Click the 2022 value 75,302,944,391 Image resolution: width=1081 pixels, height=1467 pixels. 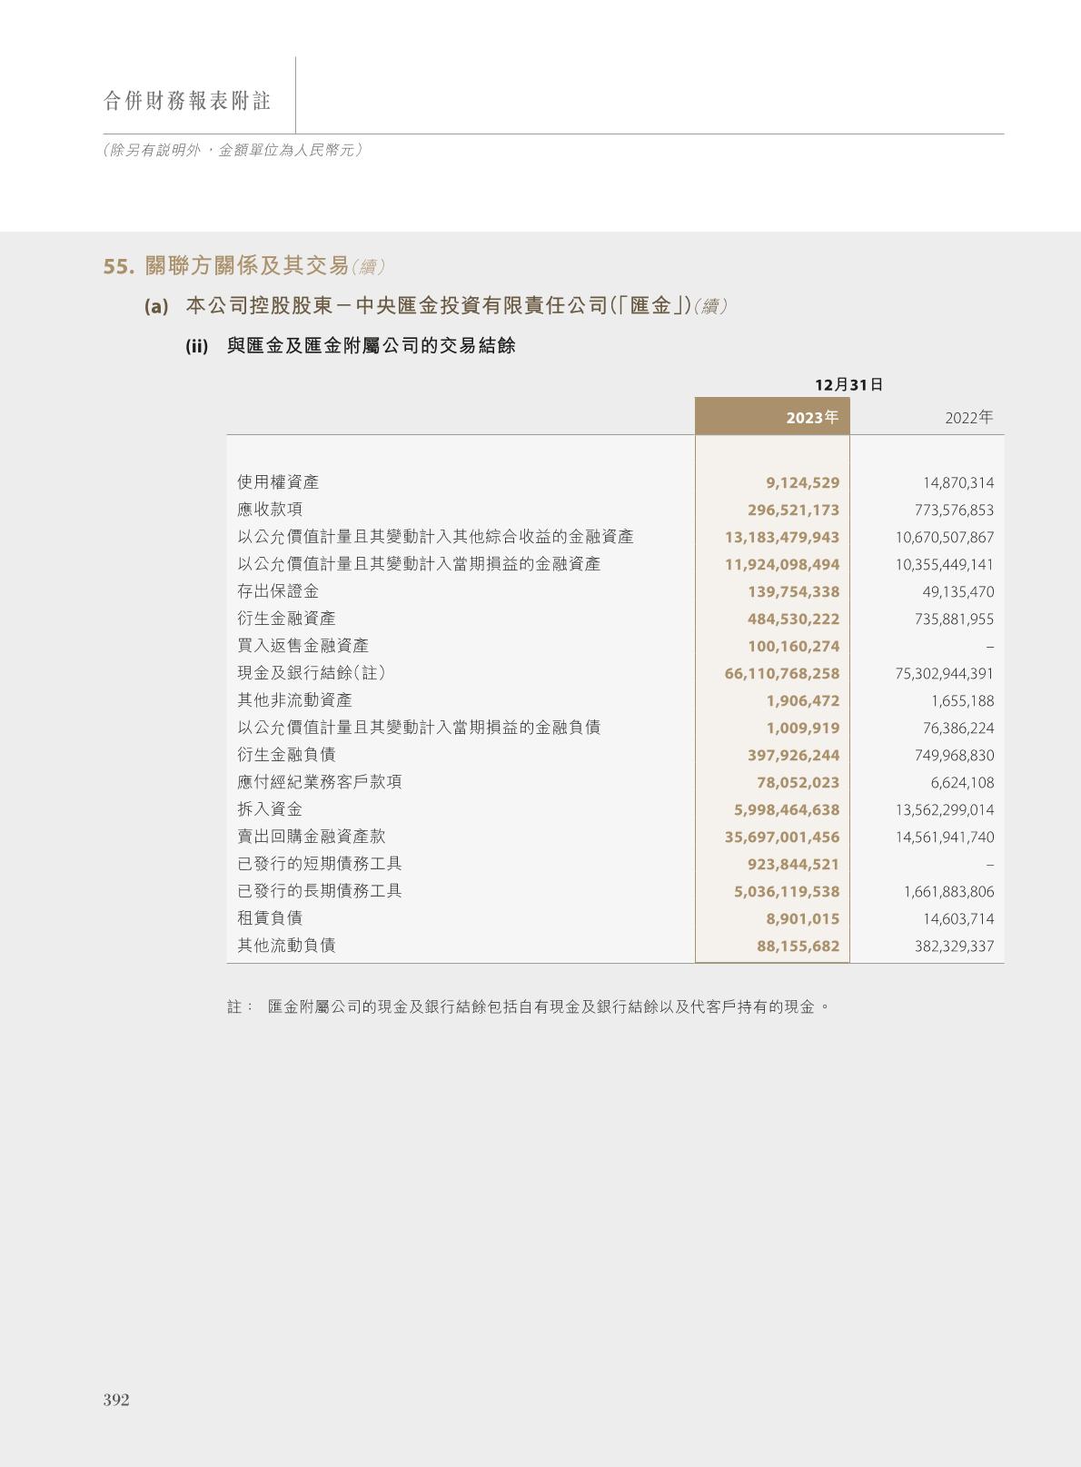(944, 674)
